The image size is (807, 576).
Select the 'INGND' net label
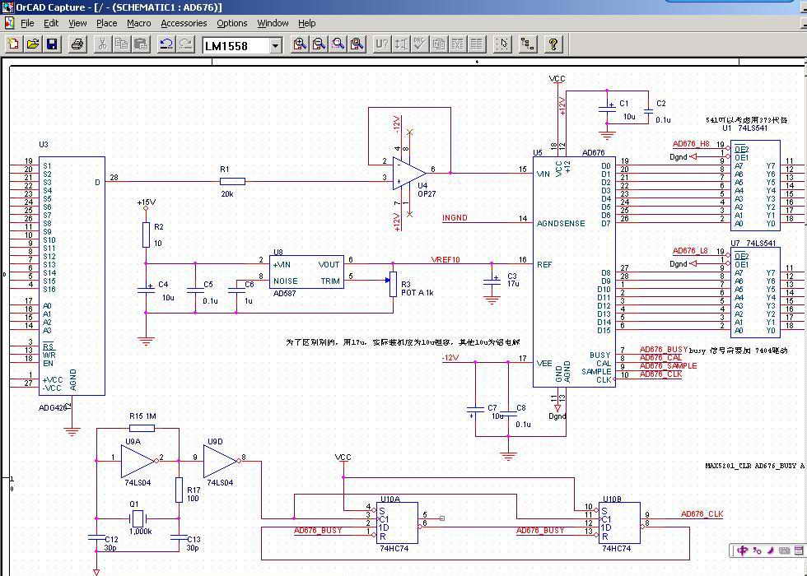455,218
